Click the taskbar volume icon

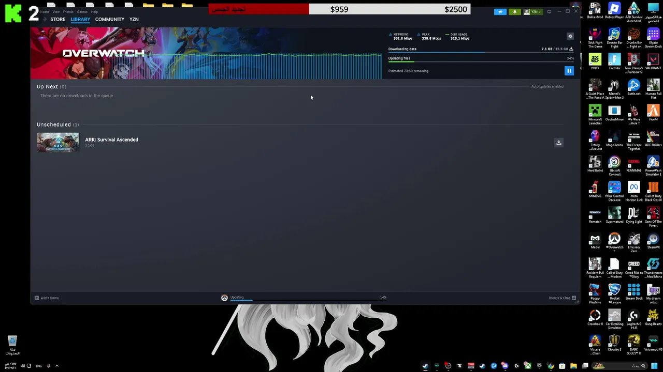pos(23,366)
